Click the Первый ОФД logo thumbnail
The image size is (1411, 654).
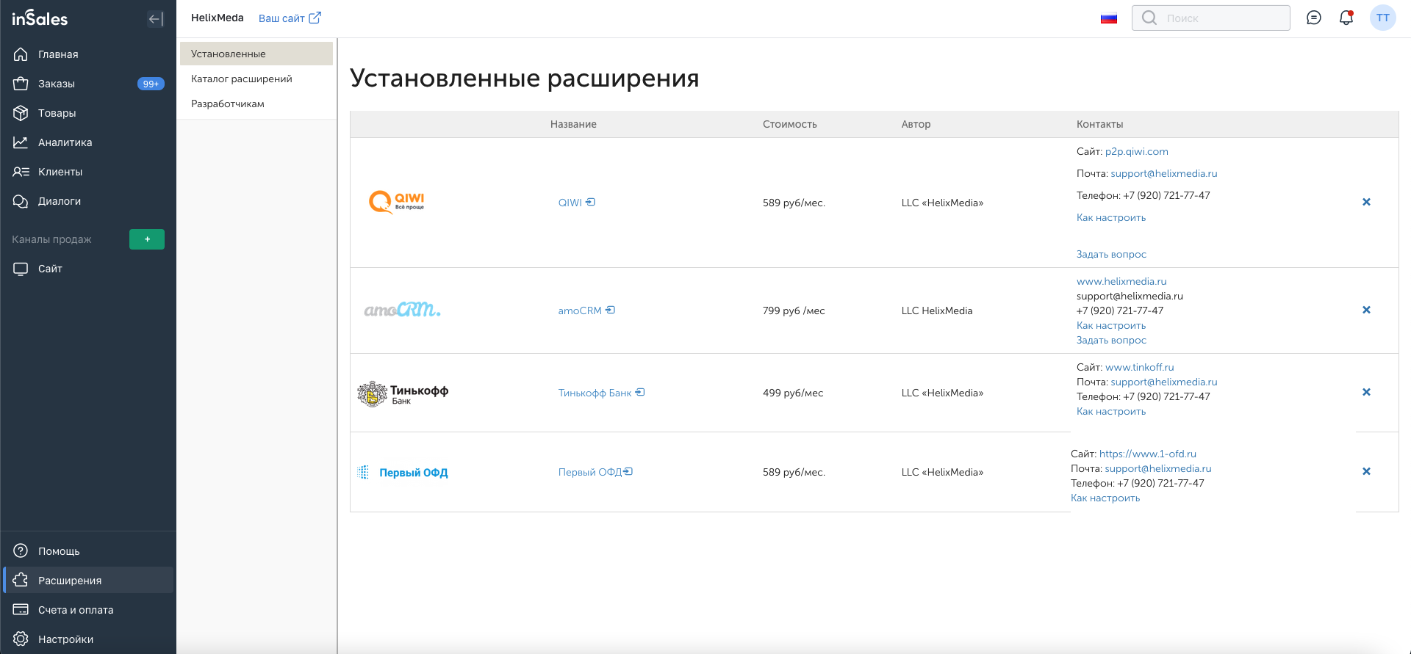point(403,473)
